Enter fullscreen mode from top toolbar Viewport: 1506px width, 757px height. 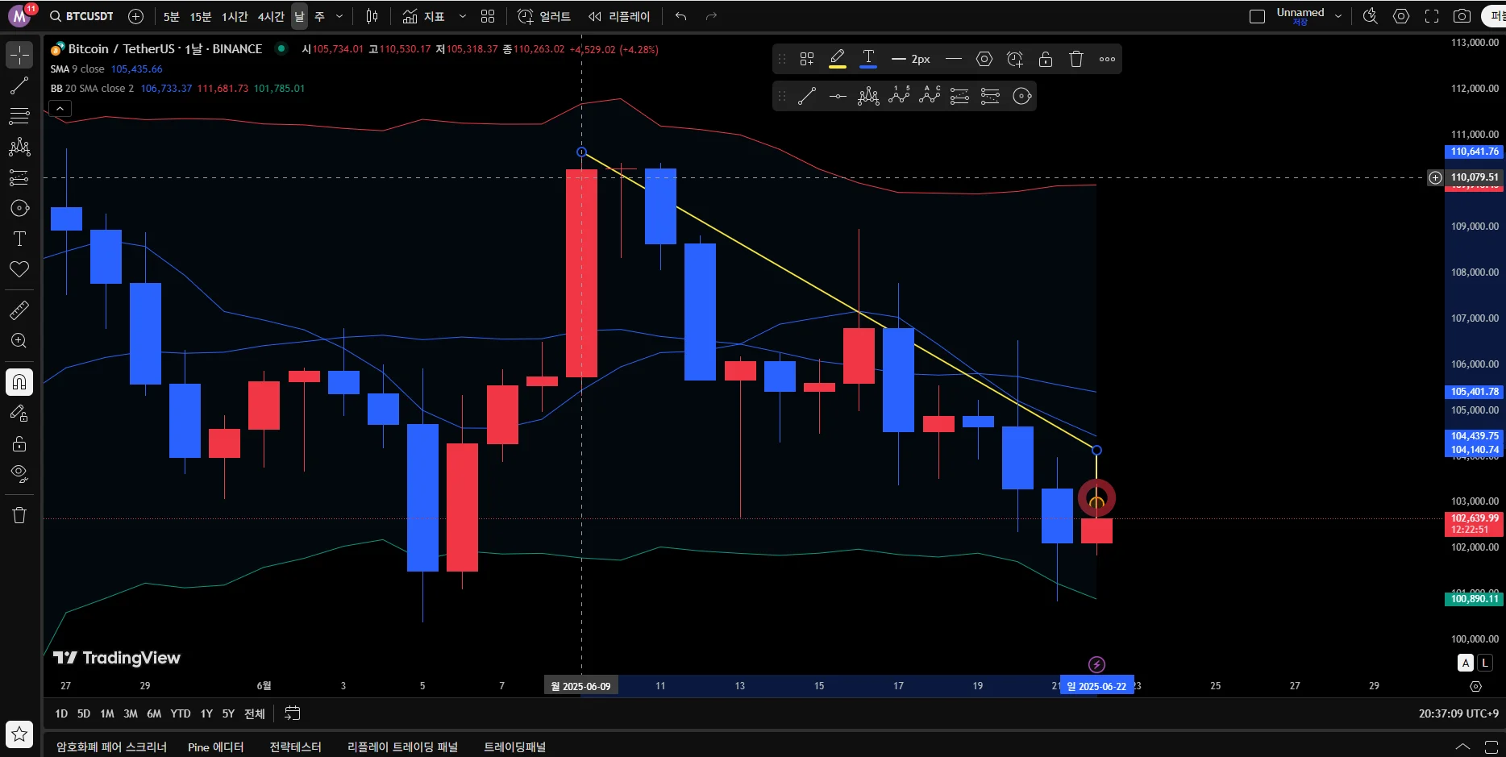click(x=1432, y=16)
